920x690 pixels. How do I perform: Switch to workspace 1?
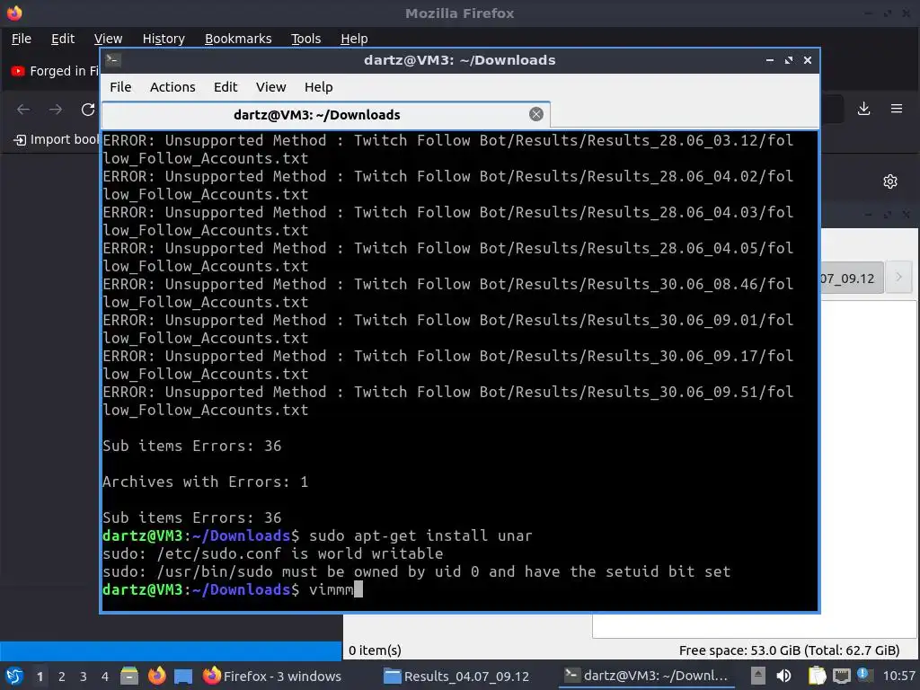(x=40, y=677)
